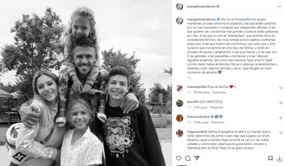Like franciscobolivar's comment
285x166 pixels.
pos(281,118)
